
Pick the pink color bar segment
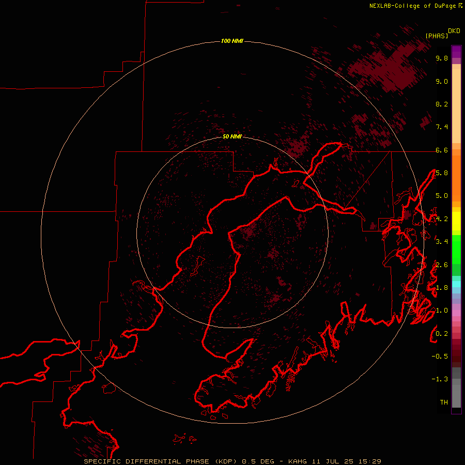coord(456,313)
